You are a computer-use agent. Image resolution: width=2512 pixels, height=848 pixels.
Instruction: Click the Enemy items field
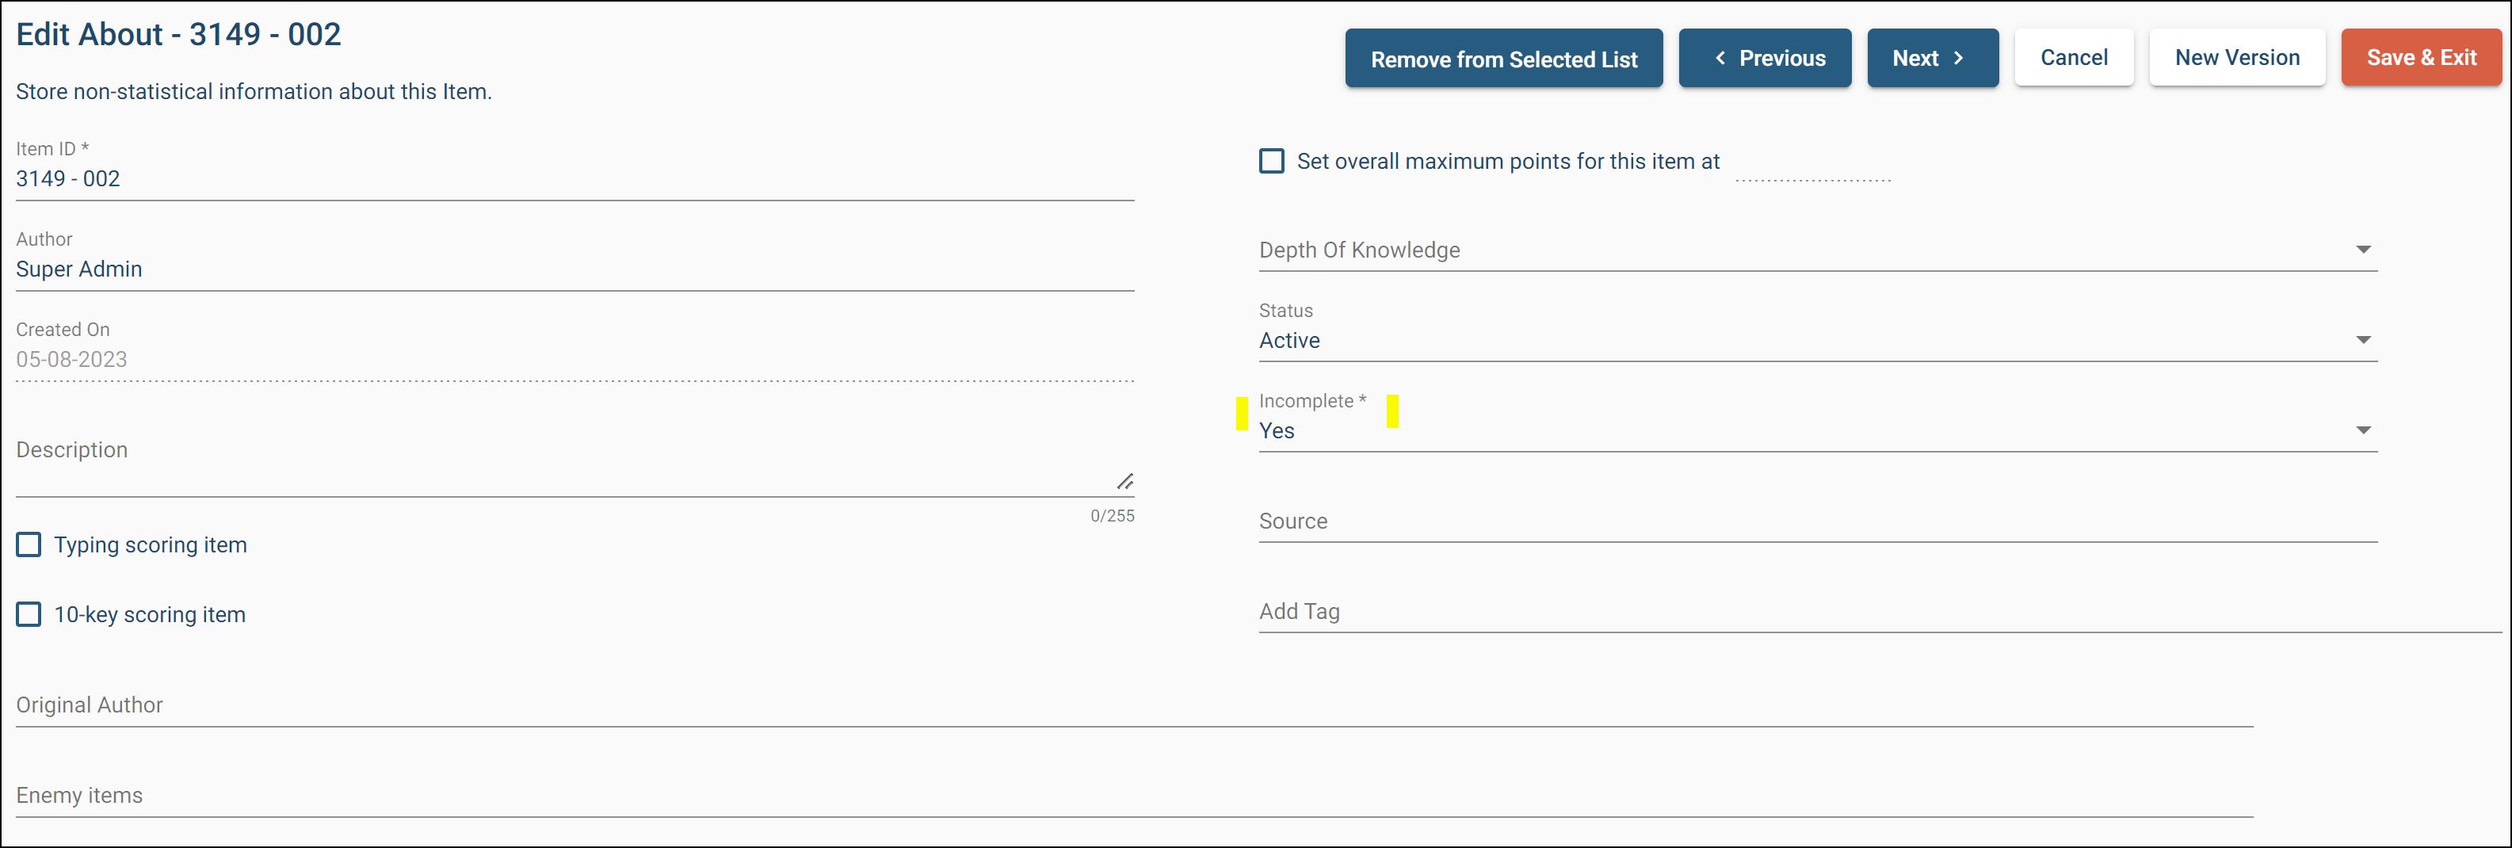point(1134,796)
